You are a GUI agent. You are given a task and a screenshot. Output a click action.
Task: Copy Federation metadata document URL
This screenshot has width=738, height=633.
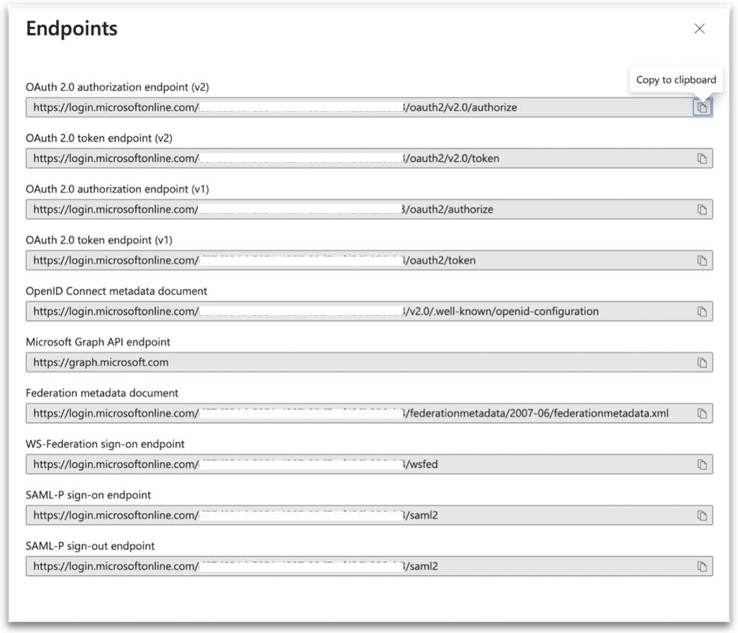702,413
